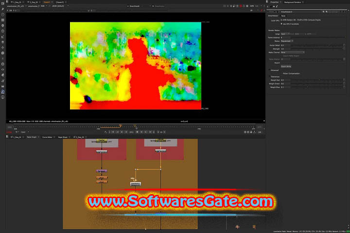This screenshot has width=350, height=233.
Task: Open the Motion Regularized dropdown
Action: (287, 41)
